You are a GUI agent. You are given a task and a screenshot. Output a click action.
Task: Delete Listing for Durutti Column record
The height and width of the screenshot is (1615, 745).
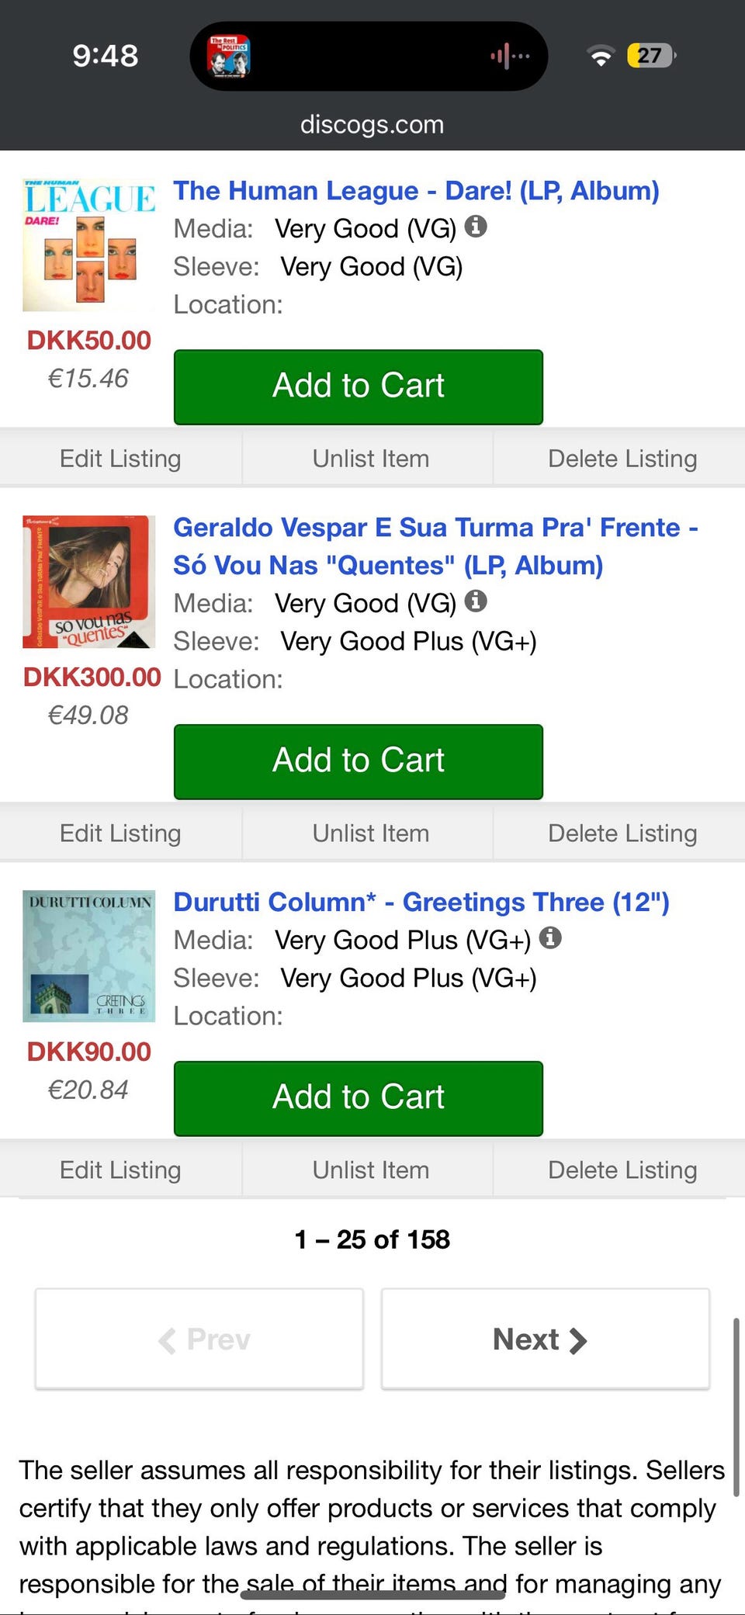pos(622,1170)
